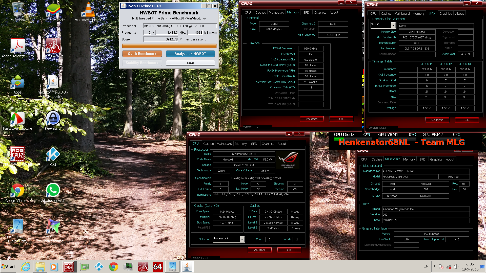Image resolution: width=486 pixels, height=273 pixels.
Task: Click Validate in Memory CPU-Z window
Action: (312, 119)
